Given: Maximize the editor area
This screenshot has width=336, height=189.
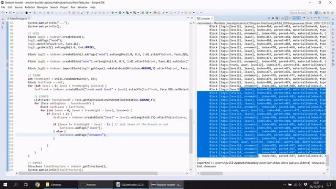Looking at the screenshot, I should [x=192, y=18].
